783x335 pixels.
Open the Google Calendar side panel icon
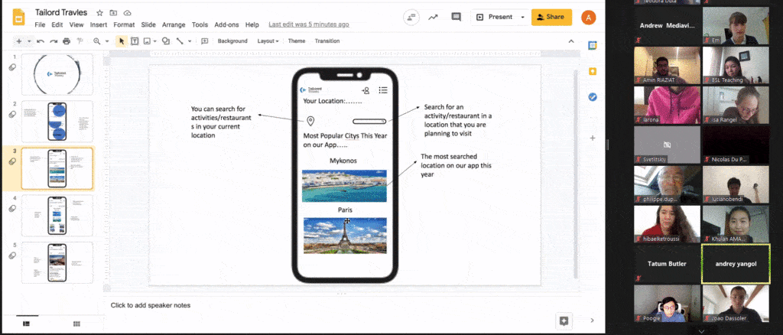pyautogui.click(x=593, y=46)
